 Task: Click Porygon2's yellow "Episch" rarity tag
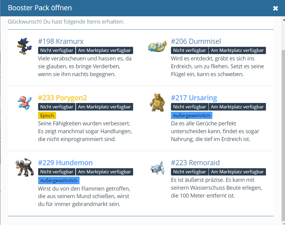click(47, 115)
